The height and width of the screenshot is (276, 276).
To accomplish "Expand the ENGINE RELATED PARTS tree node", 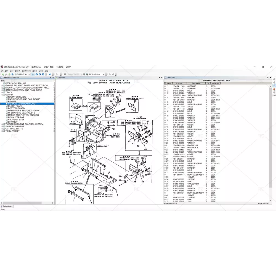I will (x=2, y=86).
